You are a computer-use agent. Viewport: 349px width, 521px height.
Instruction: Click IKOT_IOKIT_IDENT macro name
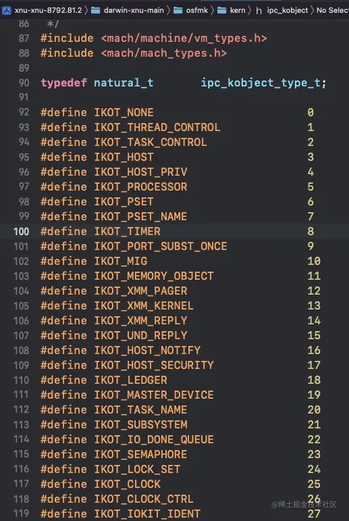coord(147,514)
